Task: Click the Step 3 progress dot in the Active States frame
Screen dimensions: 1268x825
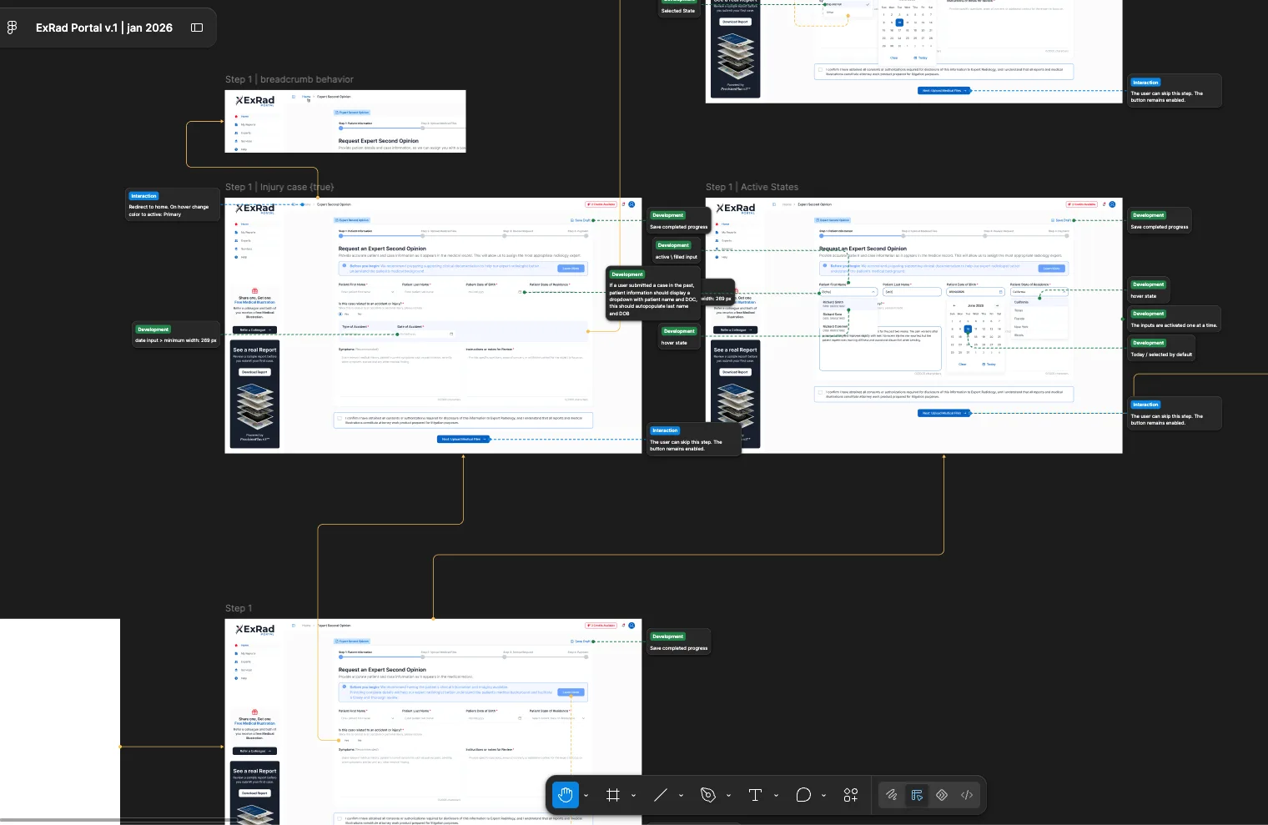Action: [986, 236]
